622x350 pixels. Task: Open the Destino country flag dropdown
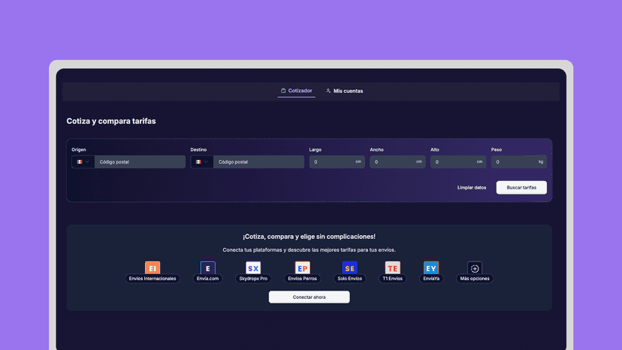(202, 162)
